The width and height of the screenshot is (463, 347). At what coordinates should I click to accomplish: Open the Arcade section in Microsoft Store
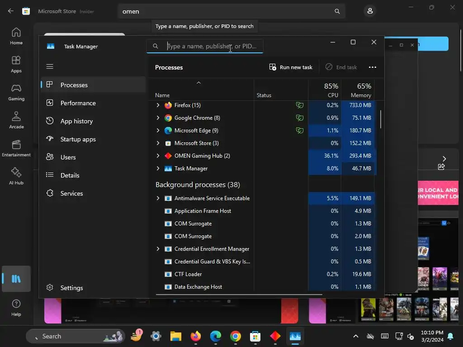pyautogui.click(x=16, y=120)
